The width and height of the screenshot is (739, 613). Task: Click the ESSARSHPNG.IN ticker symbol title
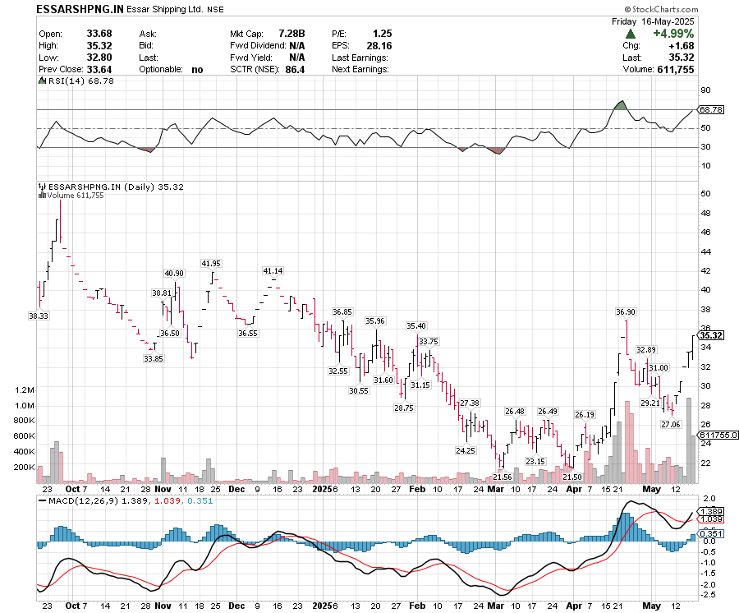pos(80,9)
